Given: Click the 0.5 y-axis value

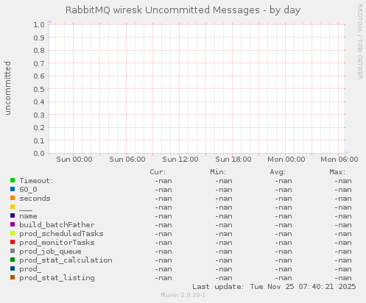Looking at the screenshot, I should [39, 89].
